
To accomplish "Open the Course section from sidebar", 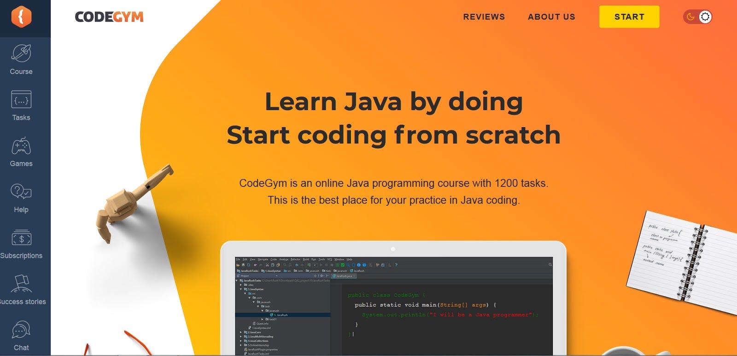I will coord(21,60).
